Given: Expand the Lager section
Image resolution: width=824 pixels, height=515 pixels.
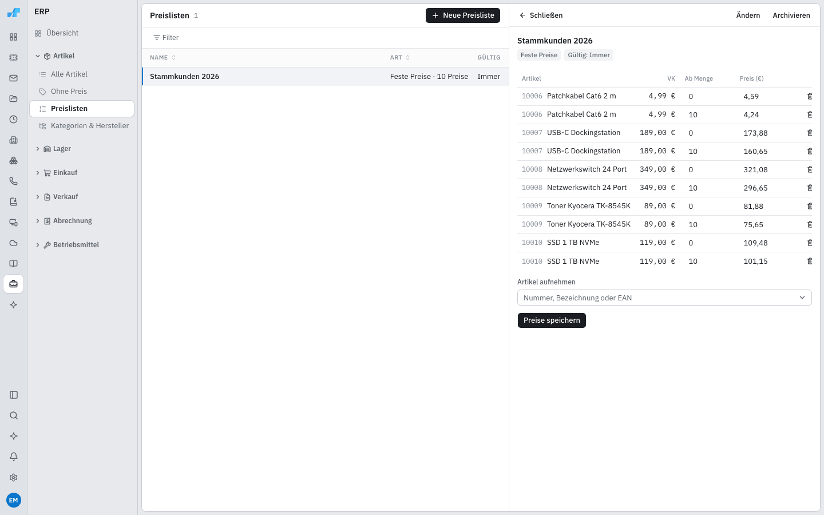Looking at the screenshot, I should tap(82, 149).
